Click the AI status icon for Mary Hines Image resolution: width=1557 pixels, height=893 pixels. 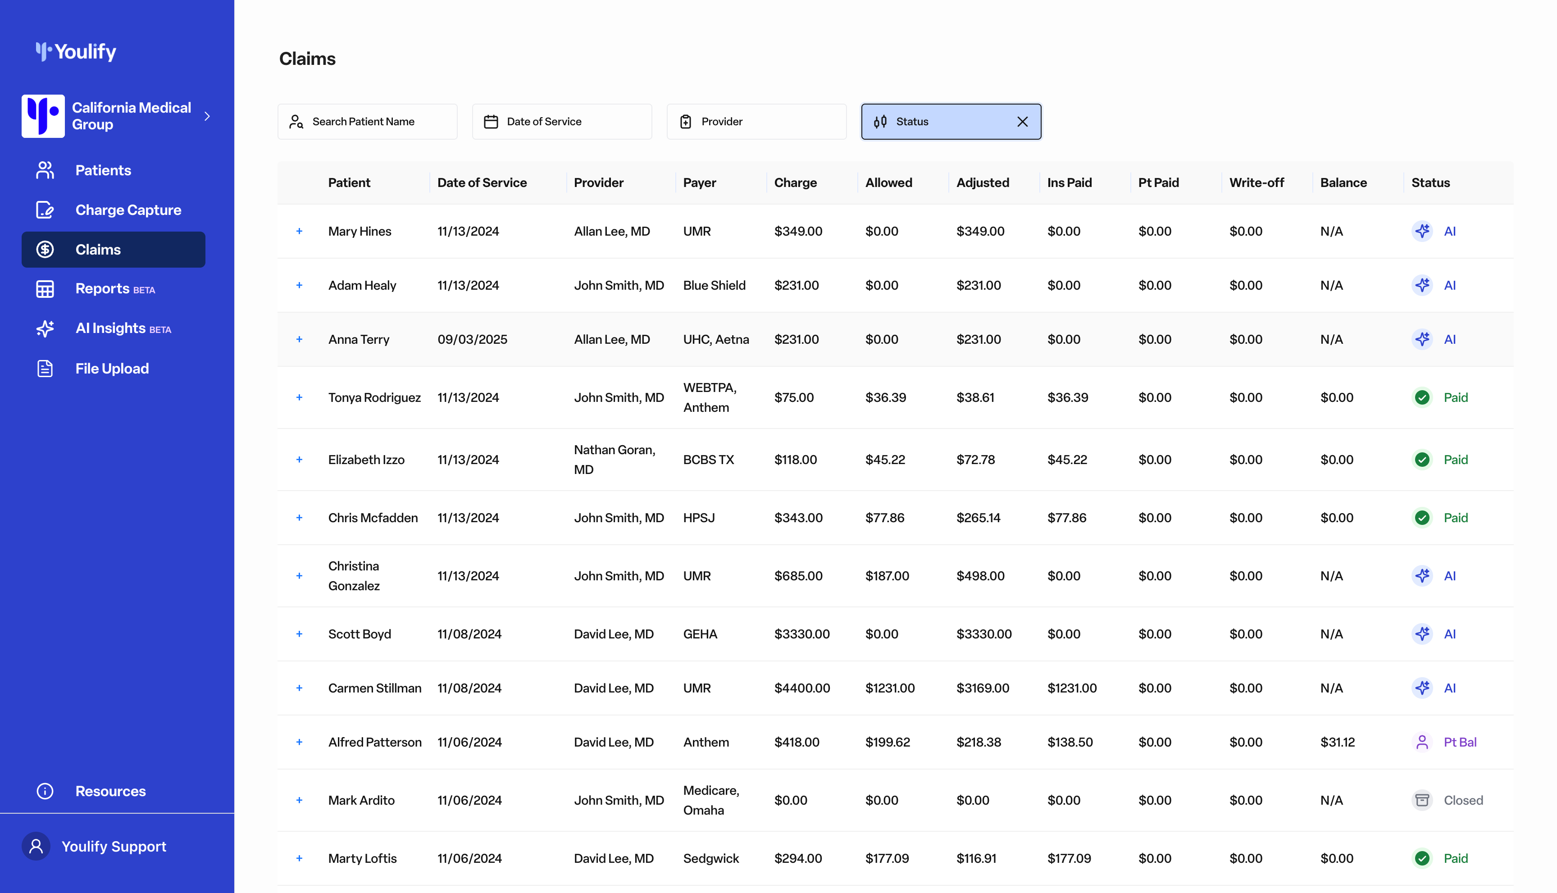[x=1421, y=231]
